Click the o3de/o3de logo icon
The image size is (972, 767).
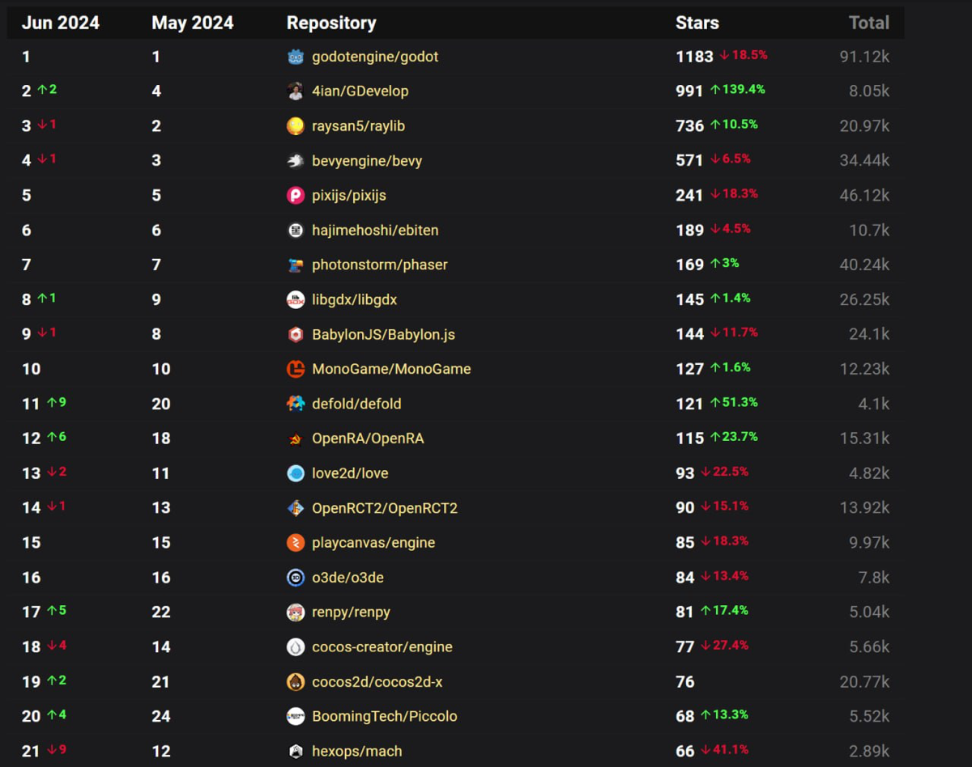click(296, 578)
